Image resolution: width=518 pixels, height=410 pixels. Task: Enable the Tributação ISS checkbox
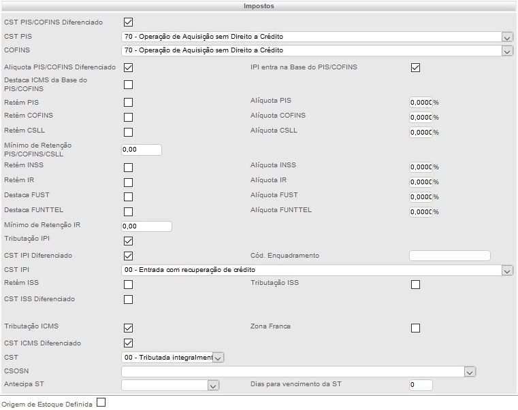(x=415, y=284)
